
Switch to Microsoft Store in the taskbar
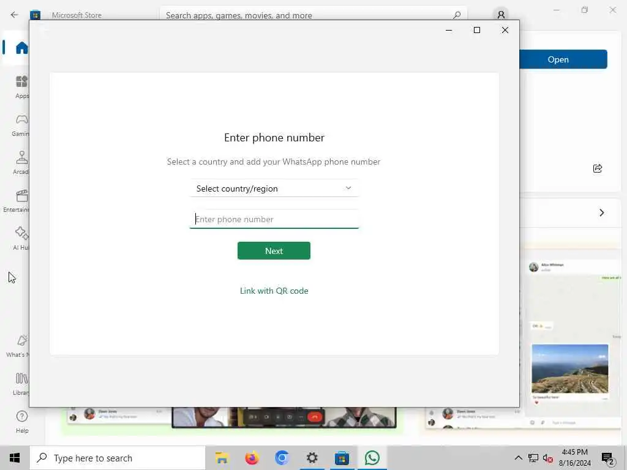342,458
